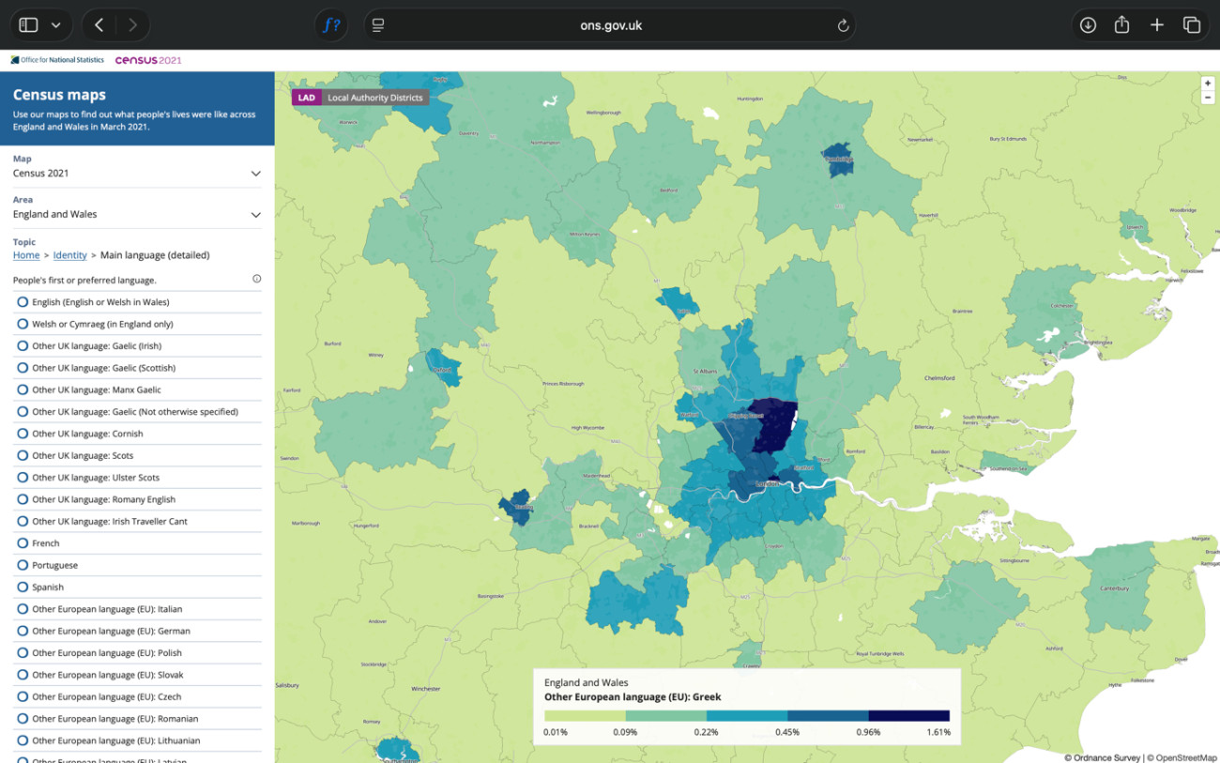Image resolution: width=1220 pixels, height=763 pixels.
Task: Select the French language radio button
Action: [x=23, y=543]
